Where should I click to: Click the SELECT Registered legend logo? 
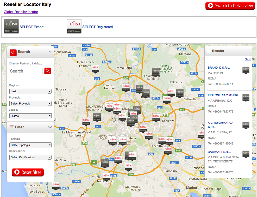[74, 27]
